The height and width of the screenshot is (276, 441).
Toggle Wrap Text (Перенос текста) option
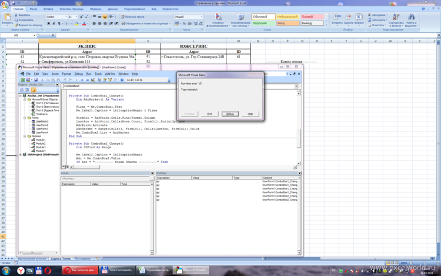point(133,17)
